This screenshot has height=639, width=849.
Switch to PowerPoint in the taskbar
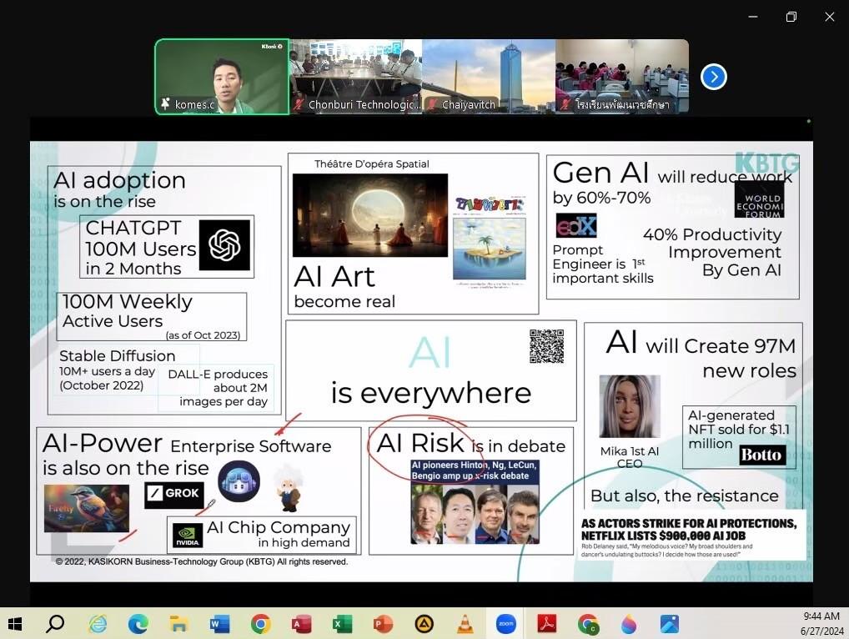383,623
